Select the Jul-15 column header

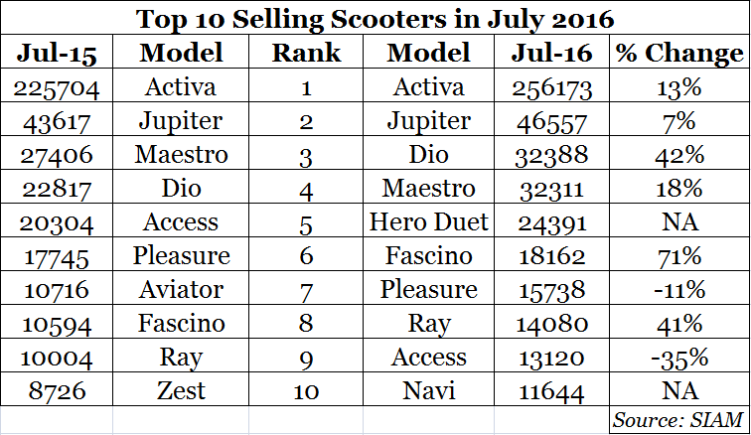click(x=57, y=53)
